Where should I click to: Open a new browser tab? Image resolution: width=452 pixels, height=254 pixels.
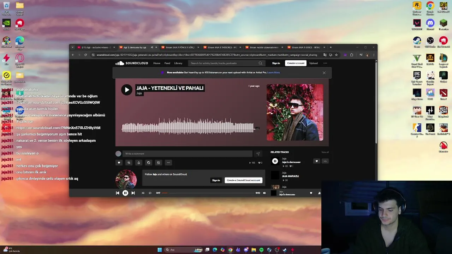tap(331, 47)
